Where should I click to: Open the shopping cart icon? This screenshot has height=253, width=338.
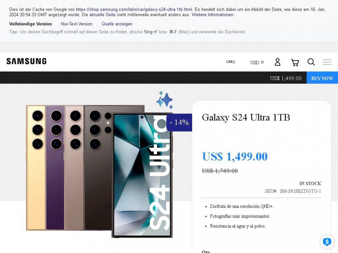pos(295,63)
